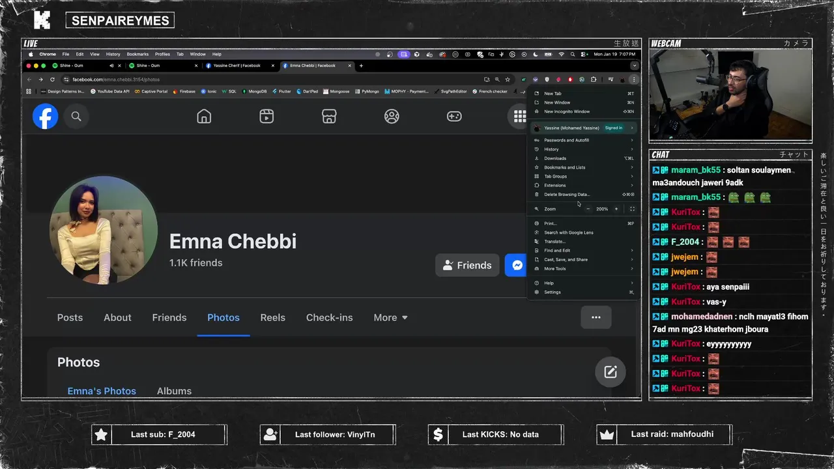Image resolution: width=834 pixels, height=469 pixels.
Task: Click the Chrome three-dot menu button
Action: coord(634,79)
